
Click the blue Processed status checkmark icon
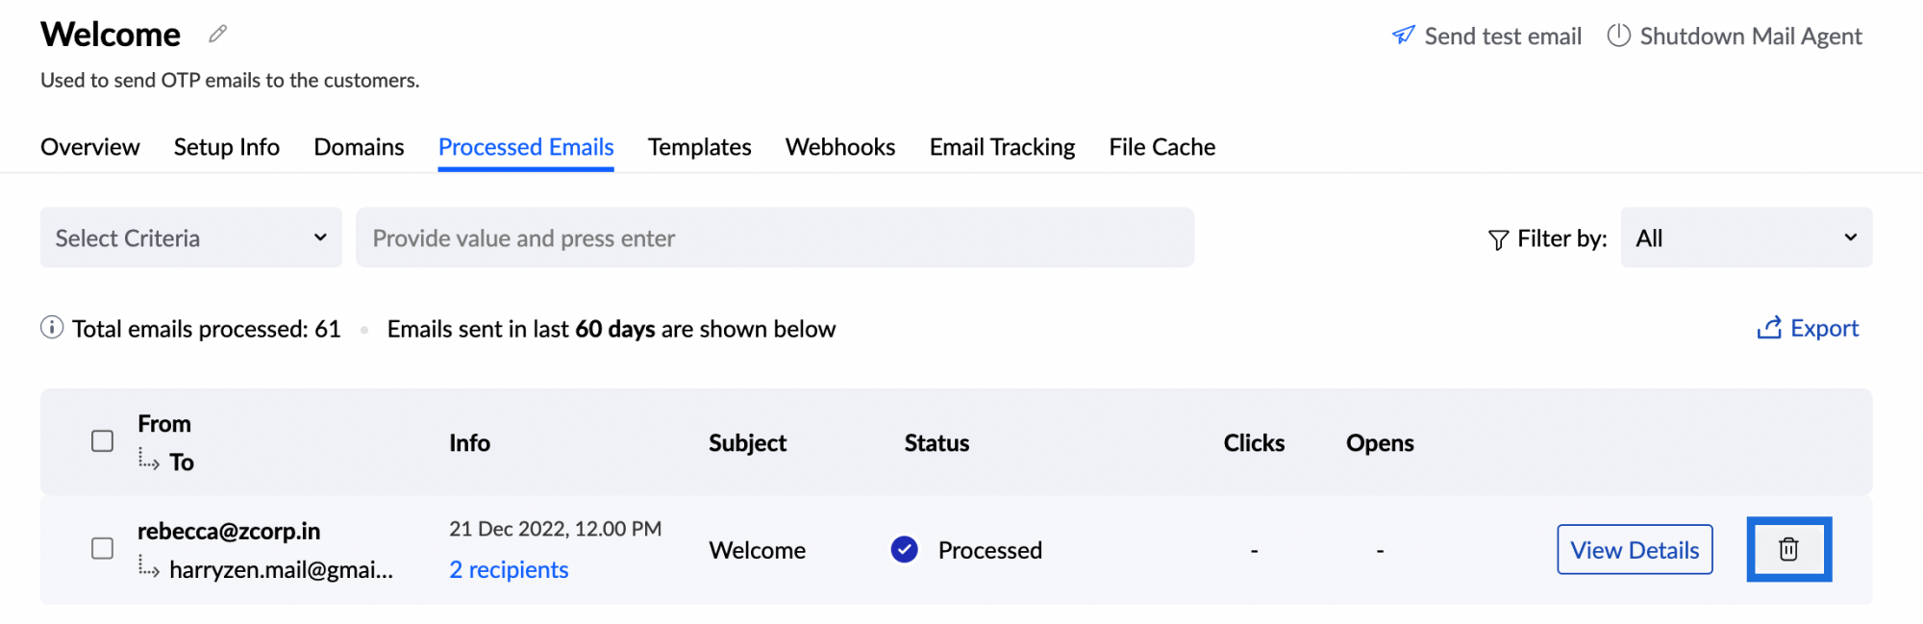905,549
